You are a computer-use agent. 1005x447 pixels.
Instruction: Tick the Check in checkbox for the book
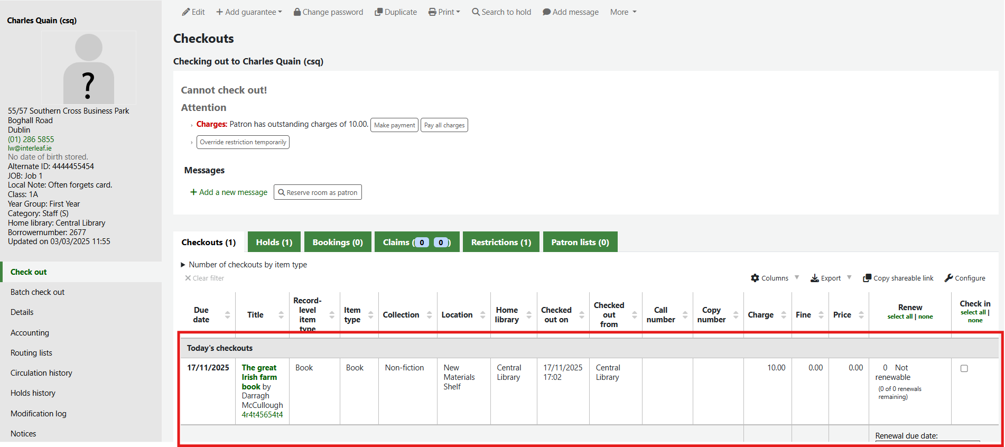pos(964,368)
